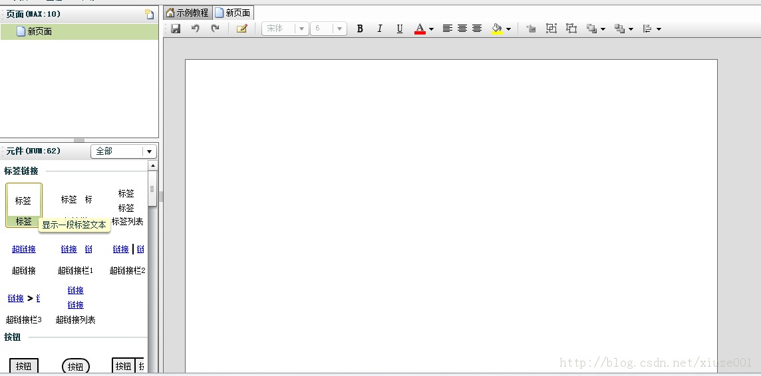761x376 pixels.
Task: Select the 超链接 hyperlink component
Action: tap(24, 258)
